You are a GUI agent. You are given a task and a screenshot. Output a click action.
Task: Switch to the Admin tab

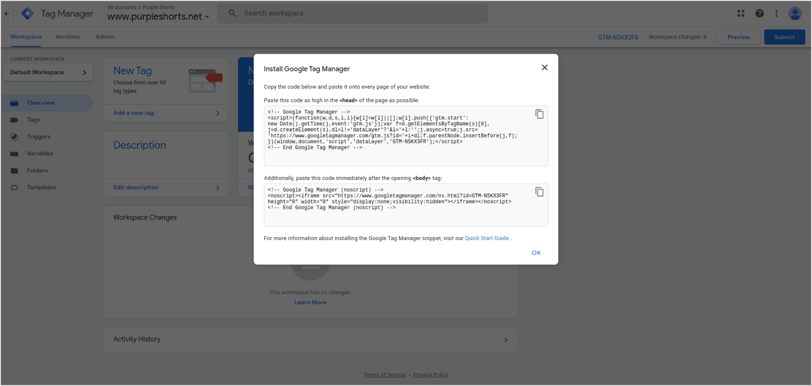[105, 37]
